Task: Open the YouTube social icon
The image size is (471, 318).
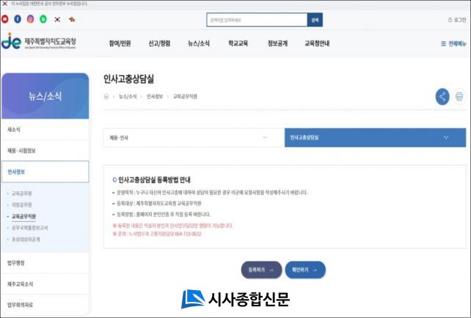Action: [x=5, y=19]
